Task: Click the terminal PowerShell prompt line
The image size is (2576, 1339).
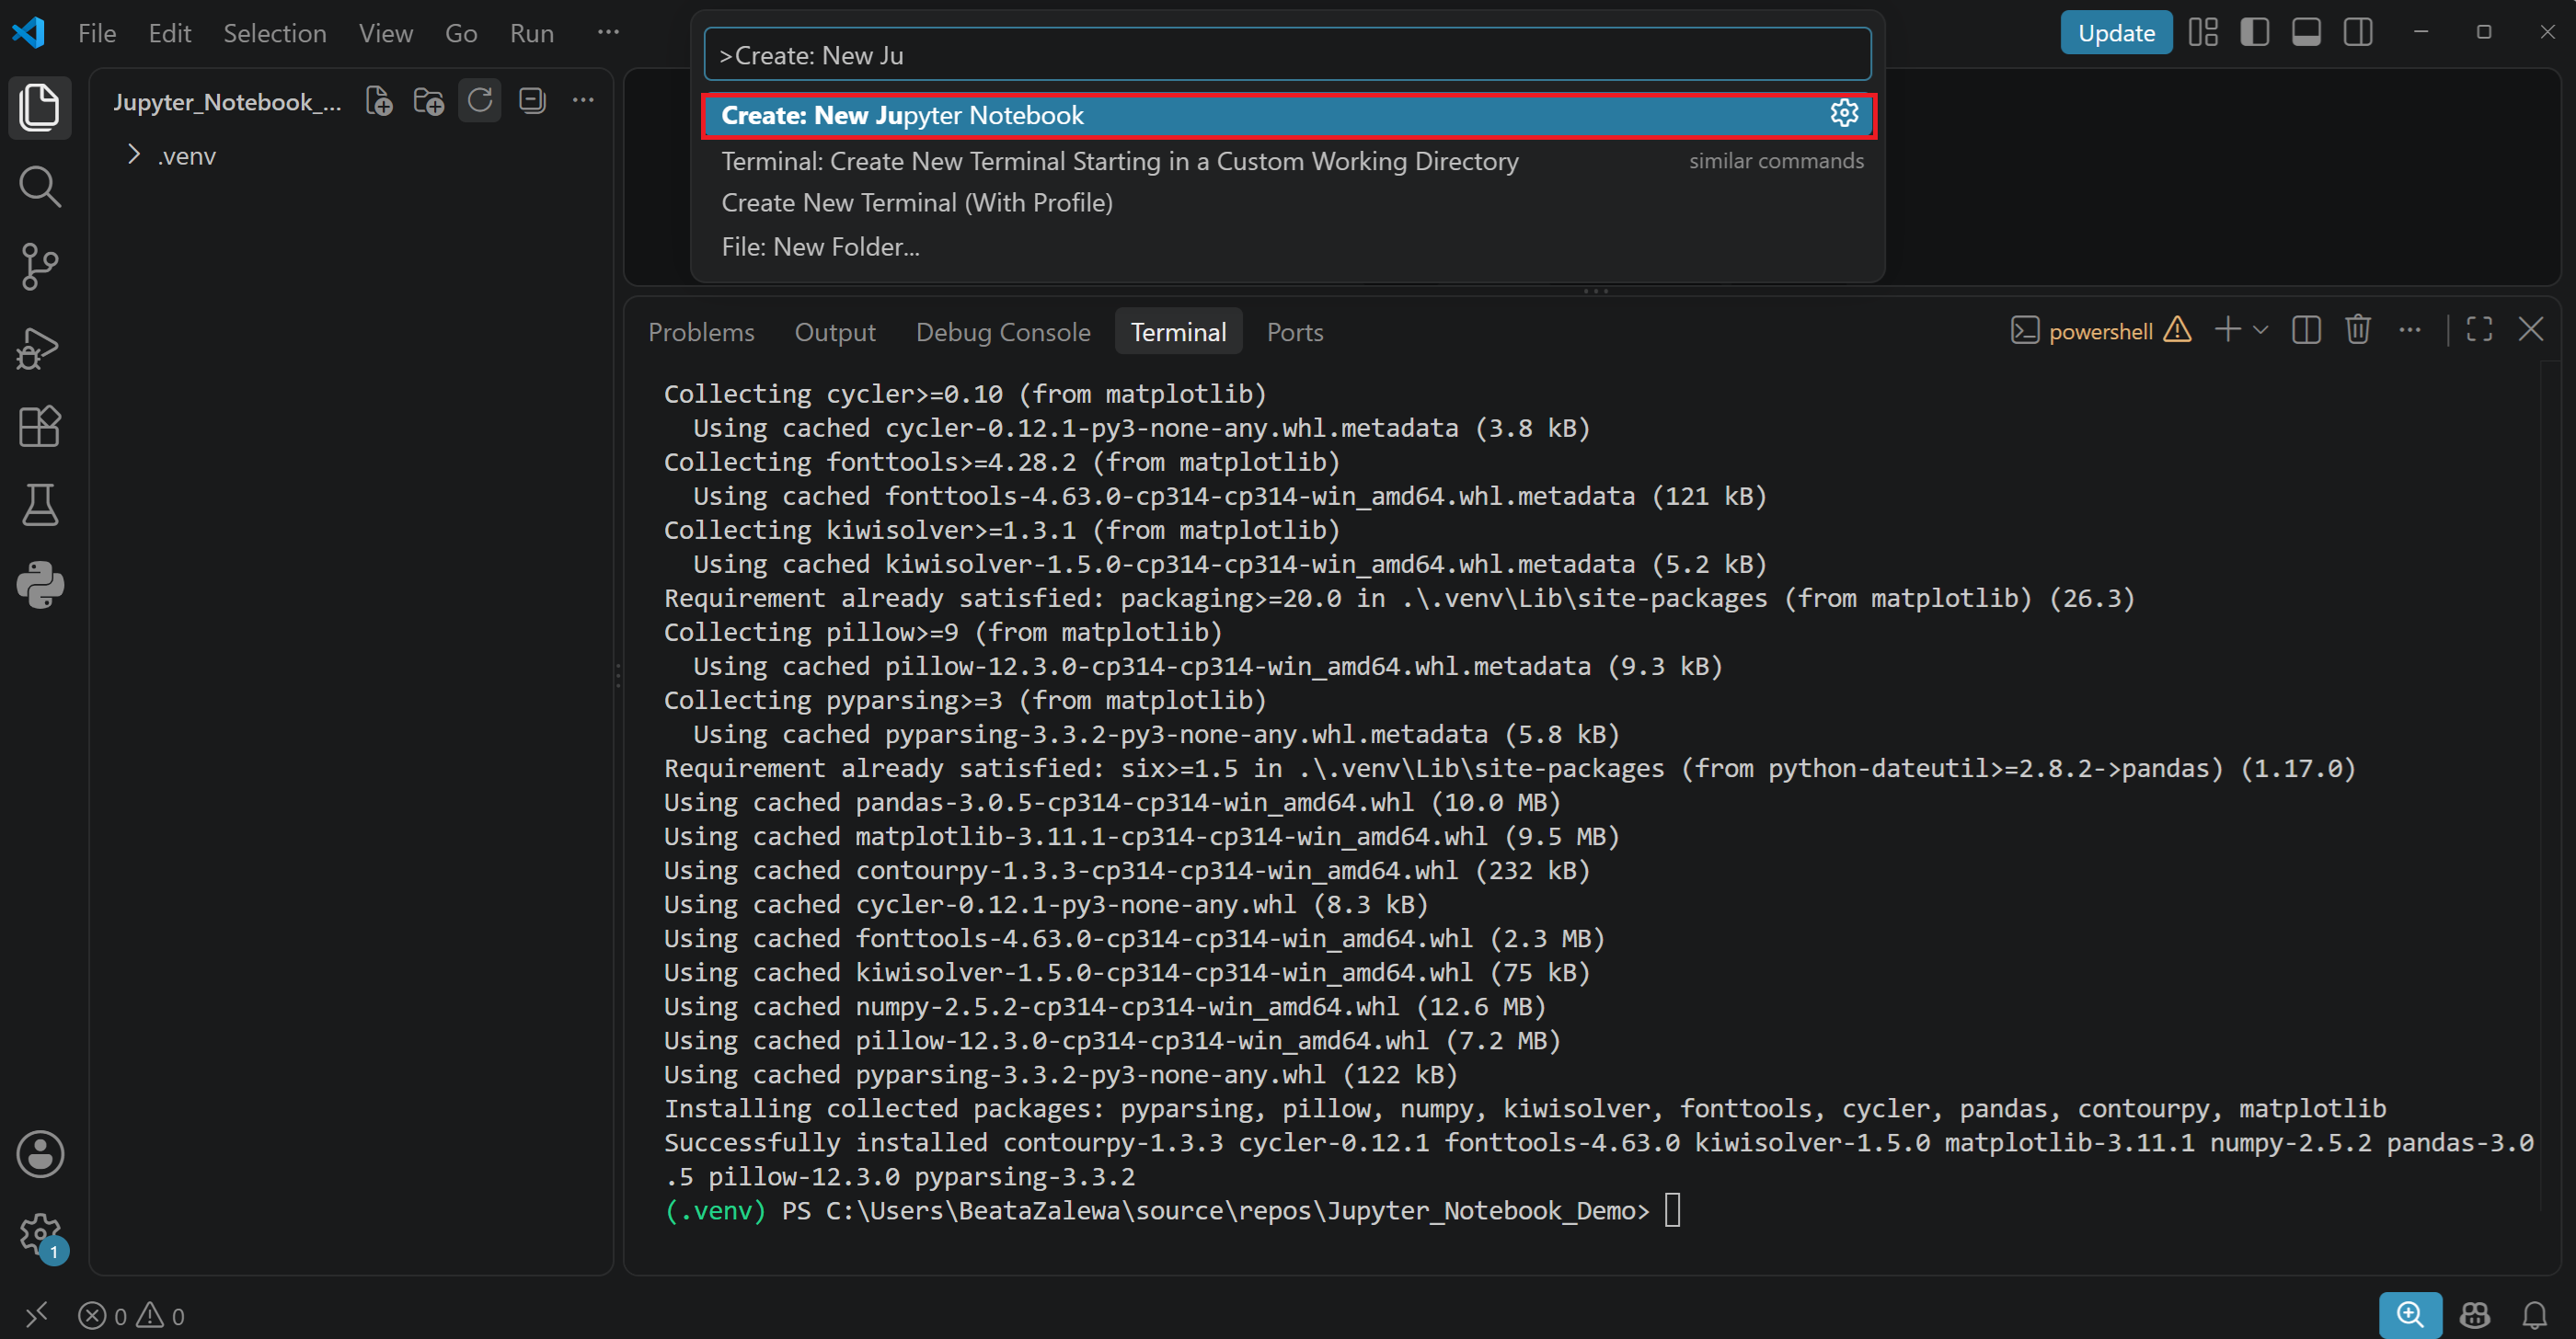Action: point(1172,1210)
